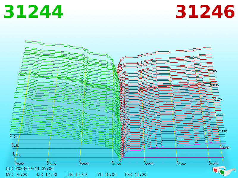Click the PAR 11:00 time
Viewport: 238px width, 178px height.
tap(136, 174)
